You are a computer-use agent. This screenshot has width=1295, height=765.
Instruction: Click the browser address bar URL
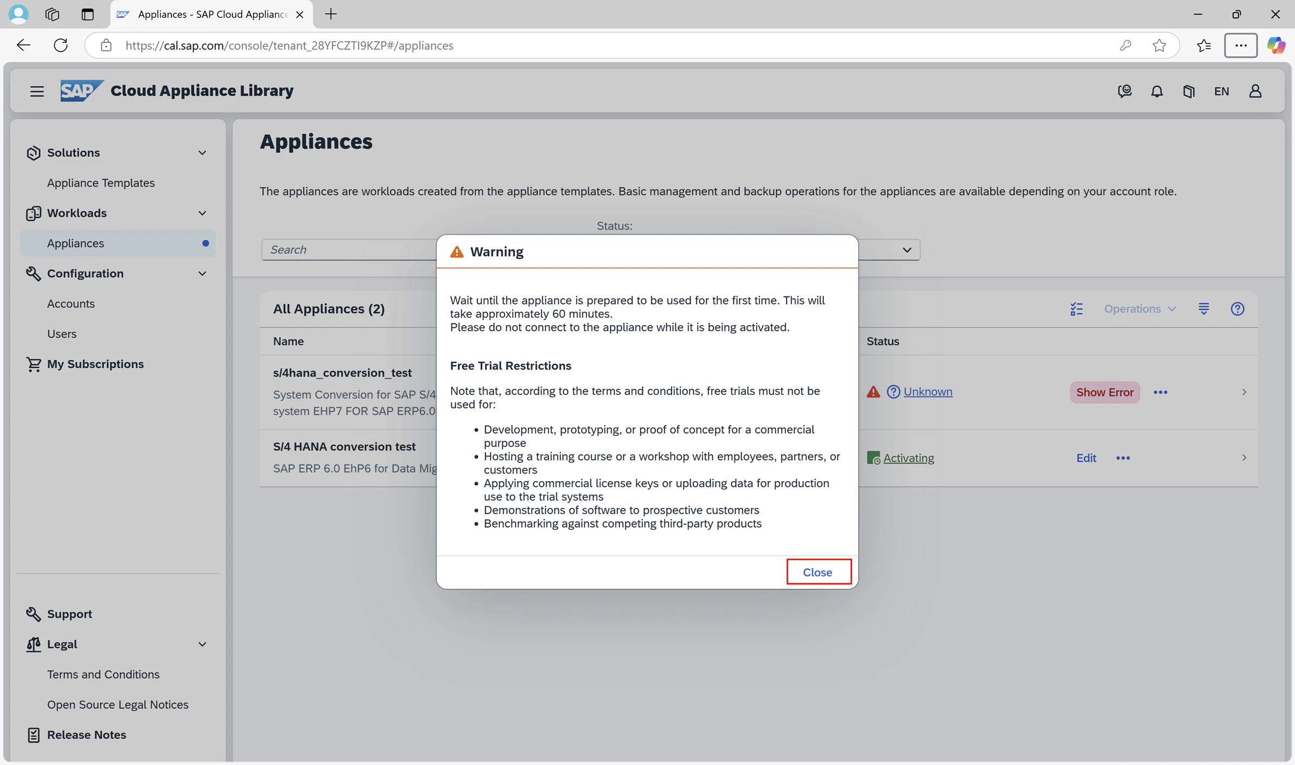289,46
